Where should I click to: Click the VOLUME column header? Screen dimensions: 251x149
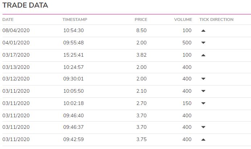[x=183, y=19]
